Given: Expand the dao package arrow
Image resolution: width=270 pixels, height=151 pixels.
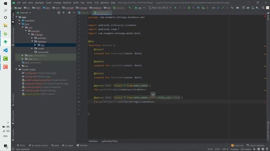Looking at the screenshot, I should pyautogui.click(x=35, y=45).
